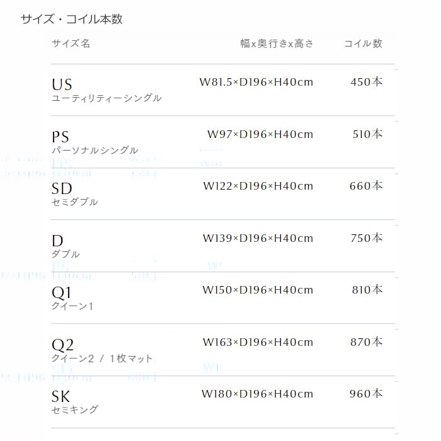
Task: Click the コイル数 column header
Action: (363, 43)
